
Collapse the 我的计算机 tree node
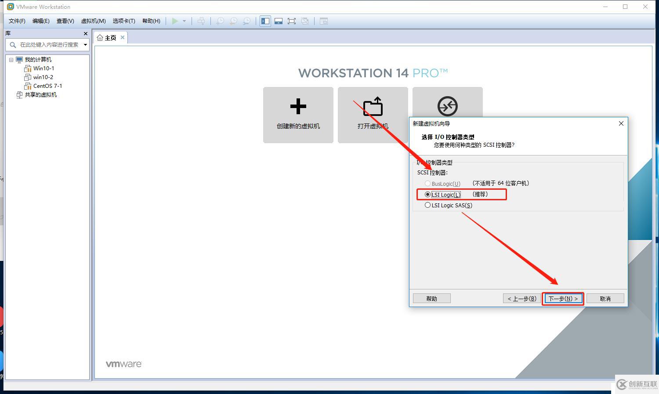[x=11, y=60]
